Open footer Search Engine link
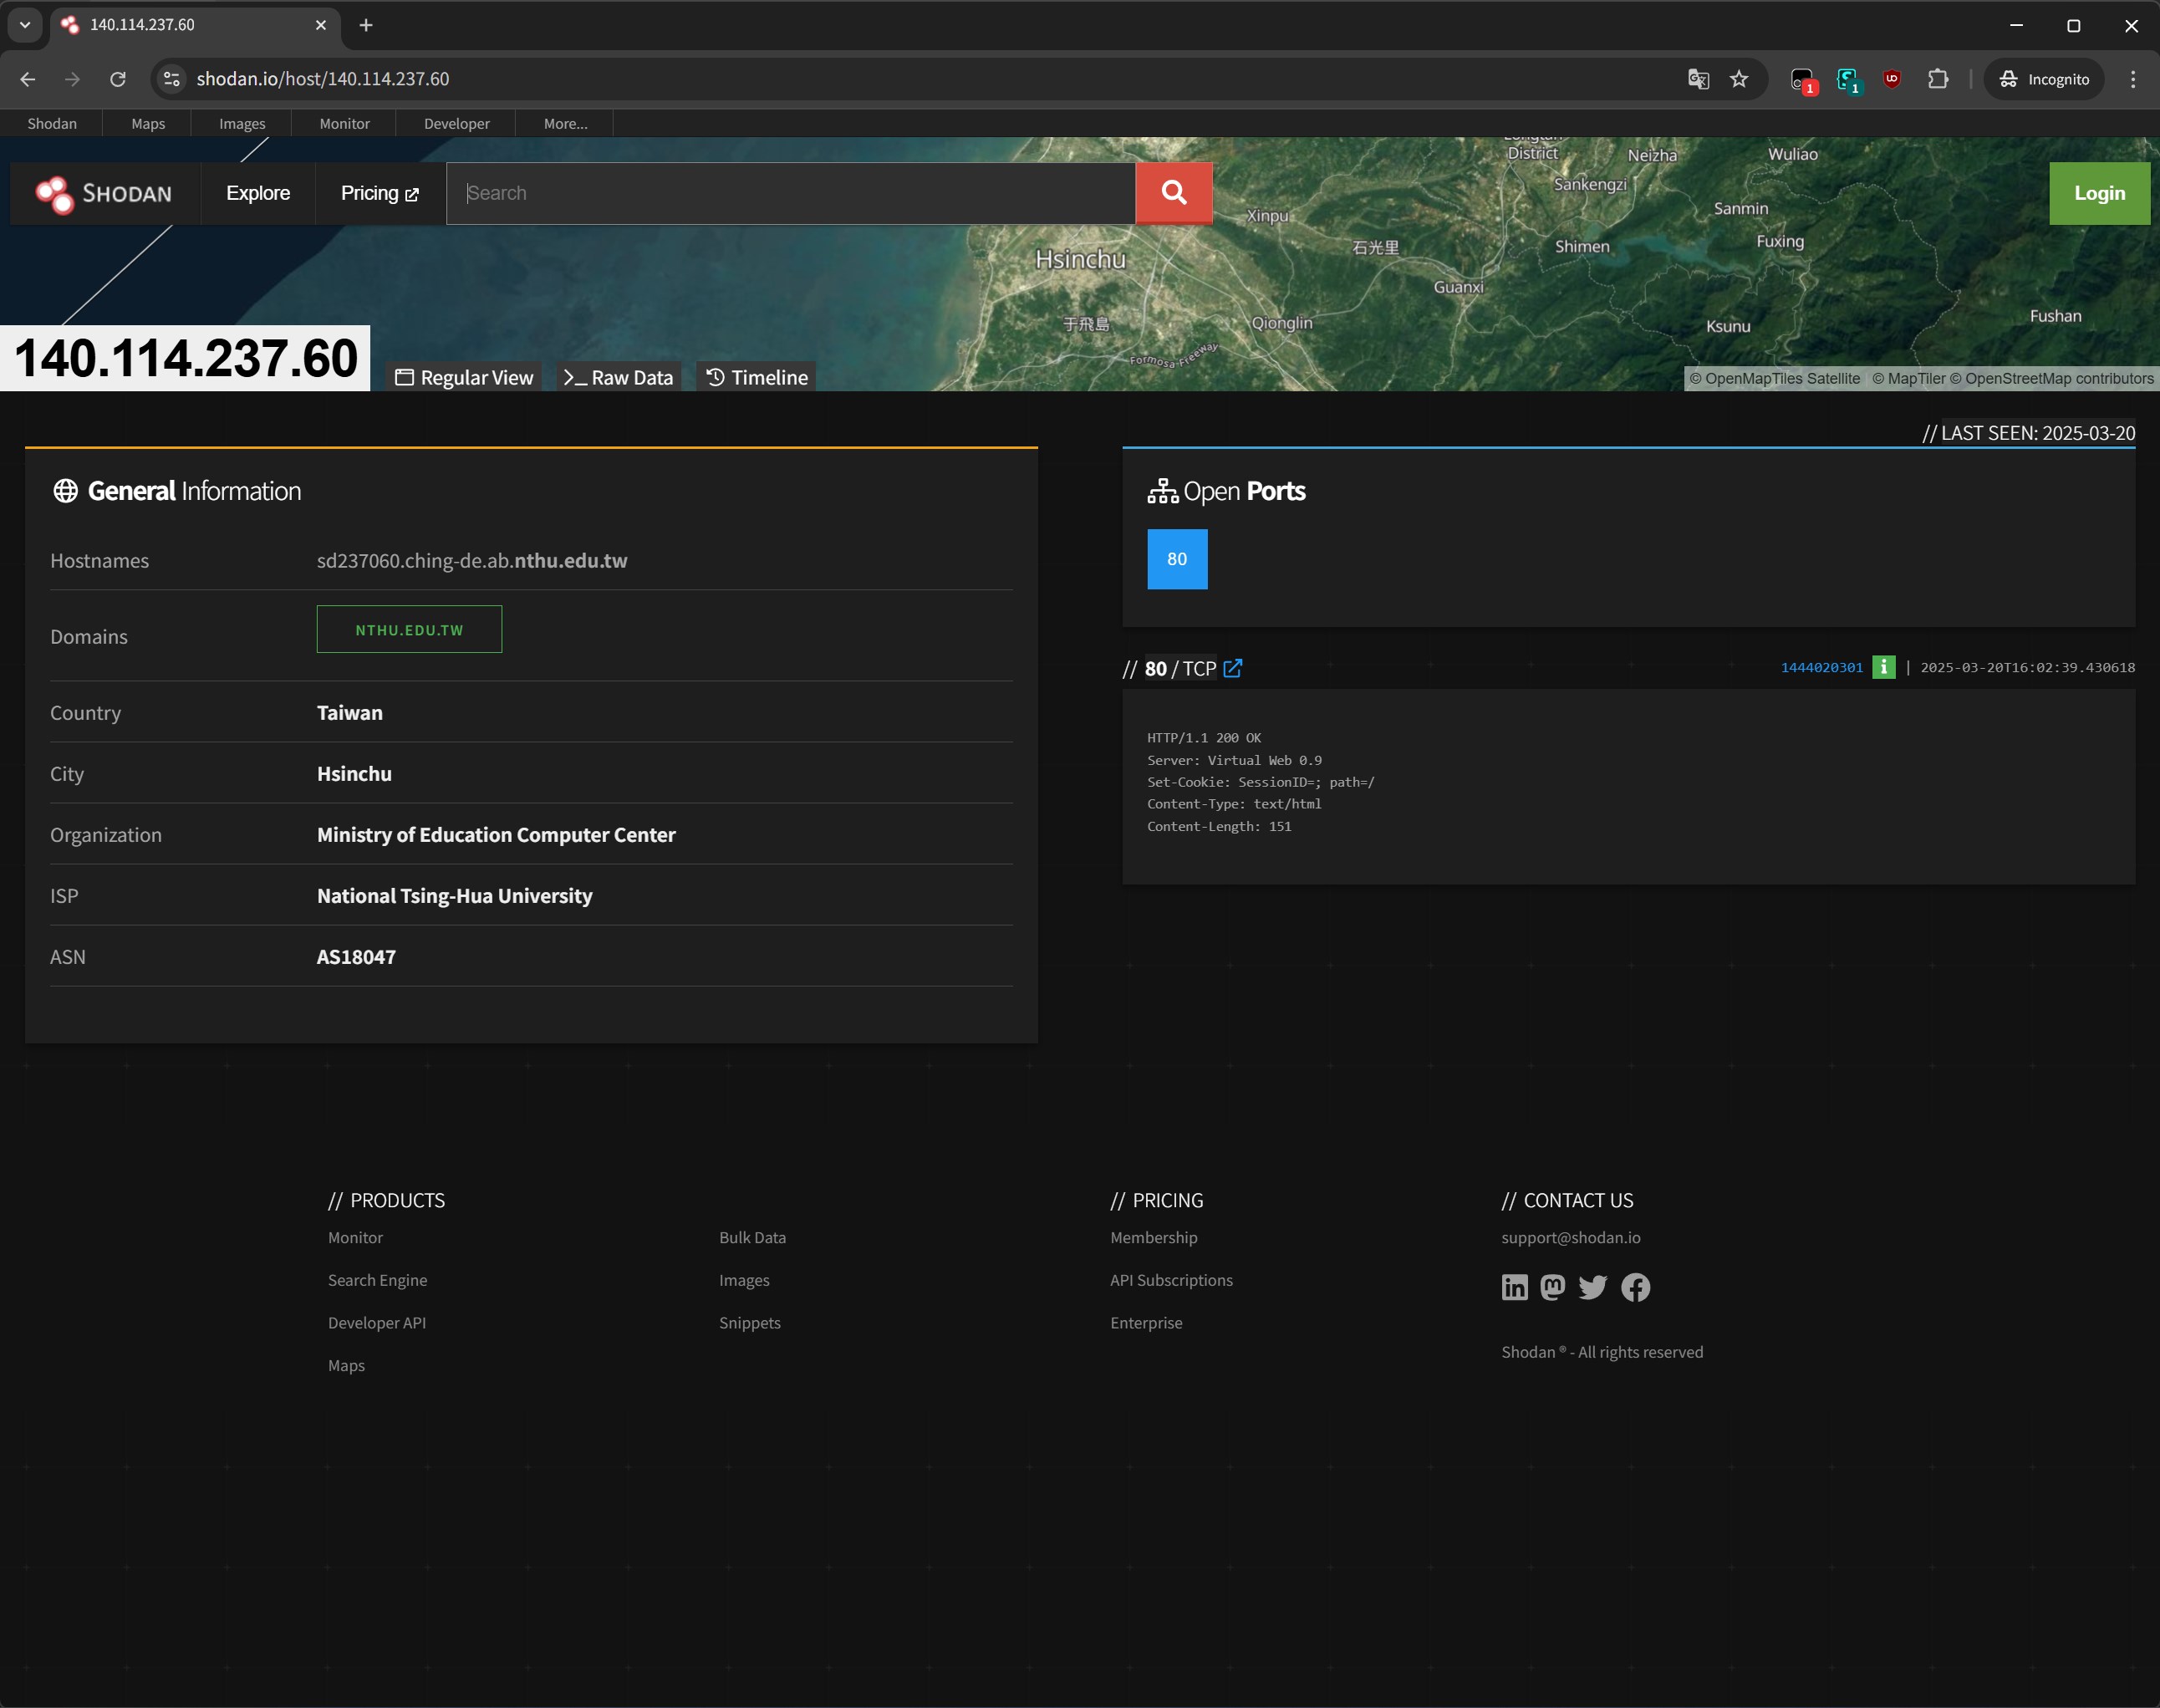Image resolution: width=2160 pixels, height=1708 pixels. pos(377,1280)
